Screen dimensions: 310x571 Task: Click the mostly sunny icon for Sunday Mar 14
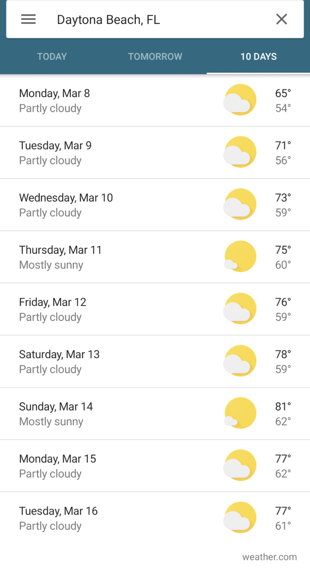(240, 413)
